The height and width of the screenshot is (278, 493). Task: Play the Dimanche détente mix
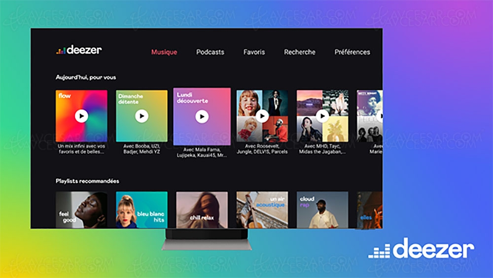[141, 116]
